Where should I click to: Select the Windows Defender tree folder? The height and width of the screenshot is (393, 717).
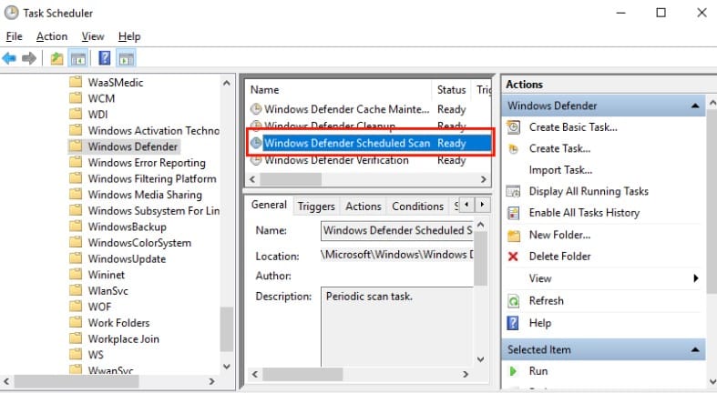(x=133, y=146)
